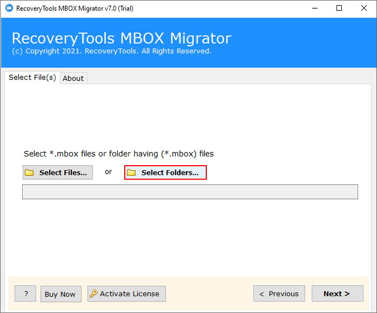Click the Buy Now button
This screenshot has height=313, width=377.
tap(61, 294)
